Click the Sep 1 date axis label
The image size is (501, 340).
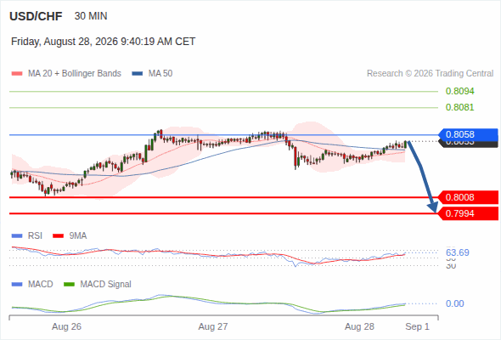417,326
